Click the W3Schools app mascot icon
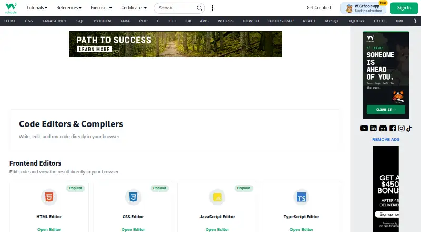421x232 pixels. coord(349,8)
